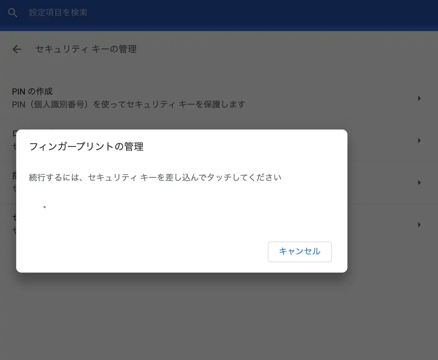438x360 pixels.
Task: Click the security key insertion instruction text
Action: click(155, 177)
